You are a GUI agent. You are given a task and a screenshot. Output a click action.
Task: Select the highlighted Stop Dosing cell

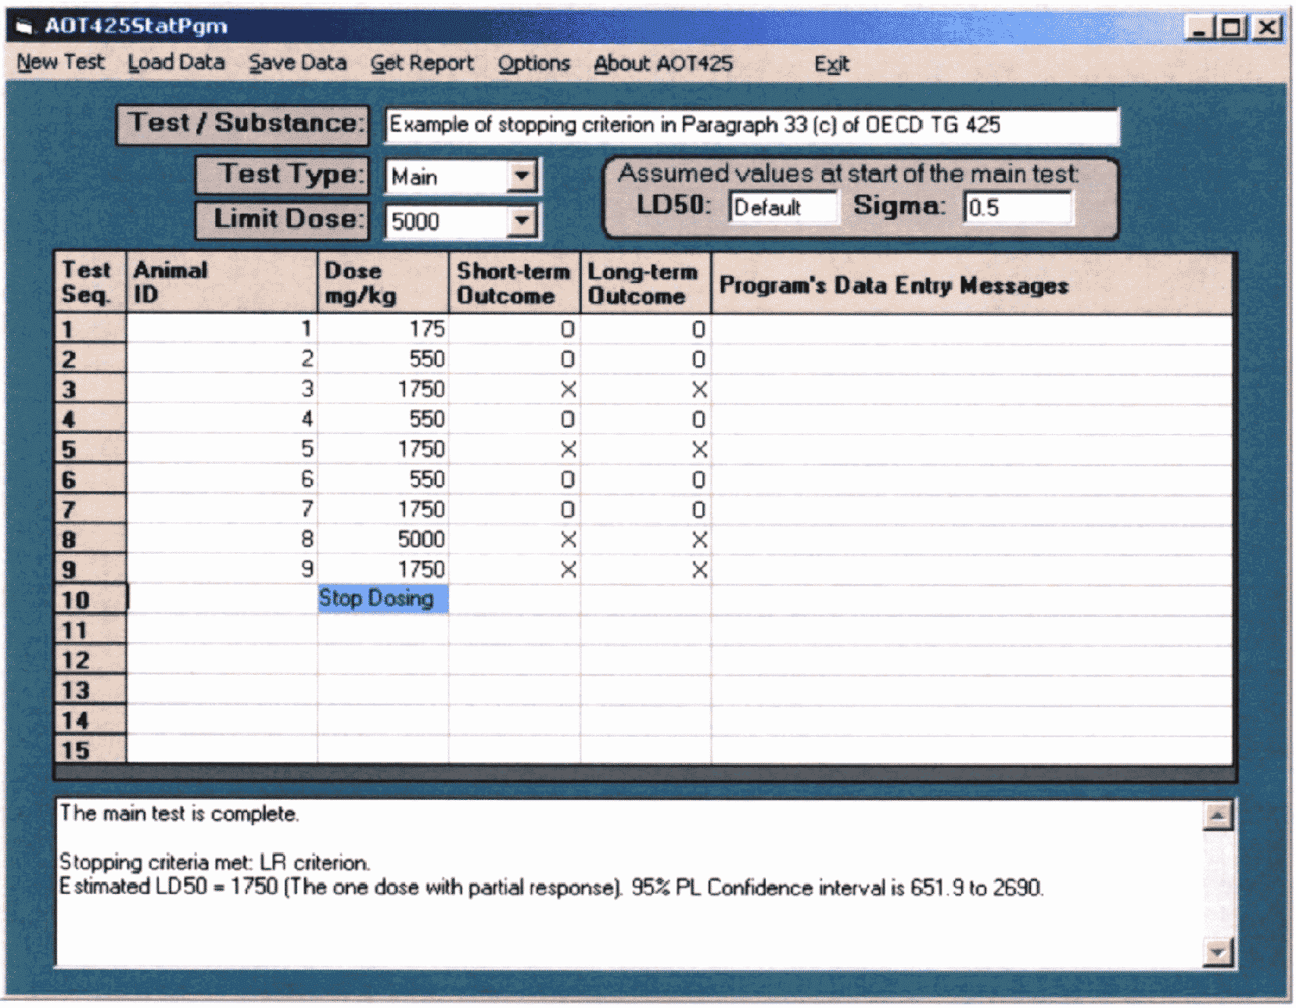(x=382, y=599)
